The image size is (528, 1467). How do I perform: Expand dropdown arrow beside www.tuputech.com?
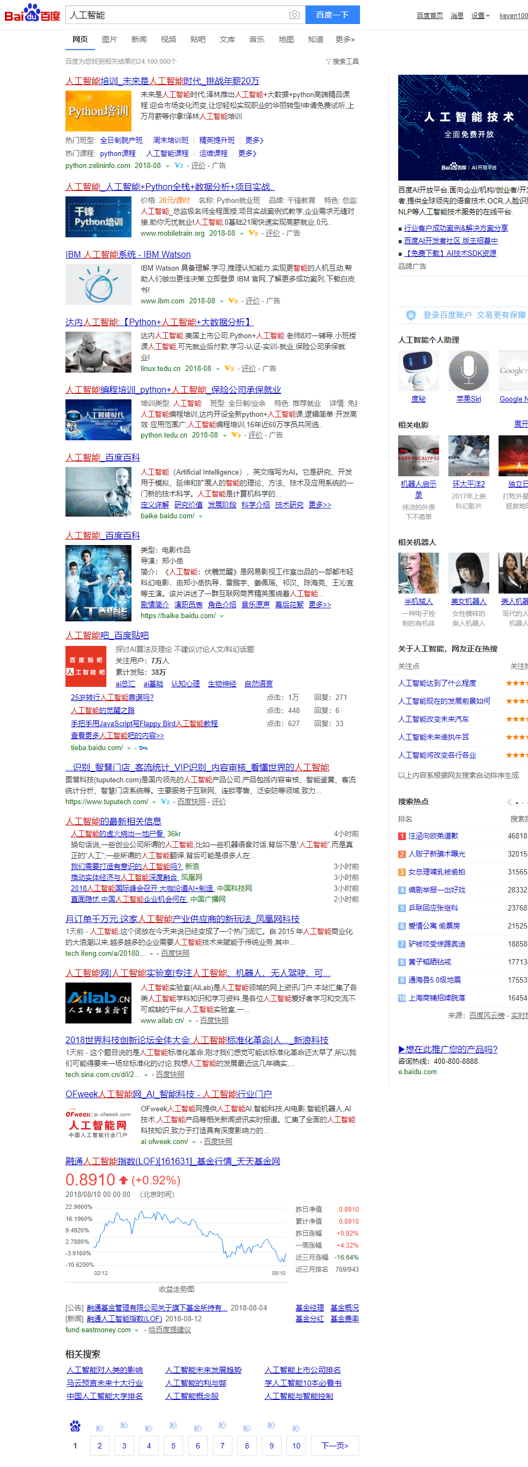coord(154,803)
